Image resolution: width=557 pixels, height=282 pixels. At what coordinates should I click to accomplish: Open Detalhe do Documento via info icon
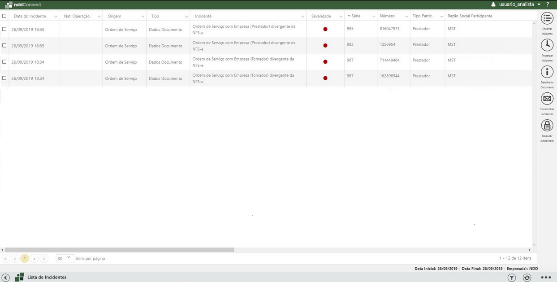(x=547, y=71)
